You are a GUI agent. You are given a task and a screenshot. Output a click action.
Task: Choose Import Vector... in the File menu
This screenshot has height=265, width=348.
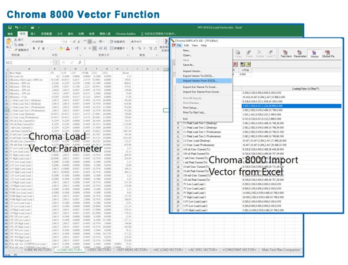pyautogui.click(x=192, y=71)
